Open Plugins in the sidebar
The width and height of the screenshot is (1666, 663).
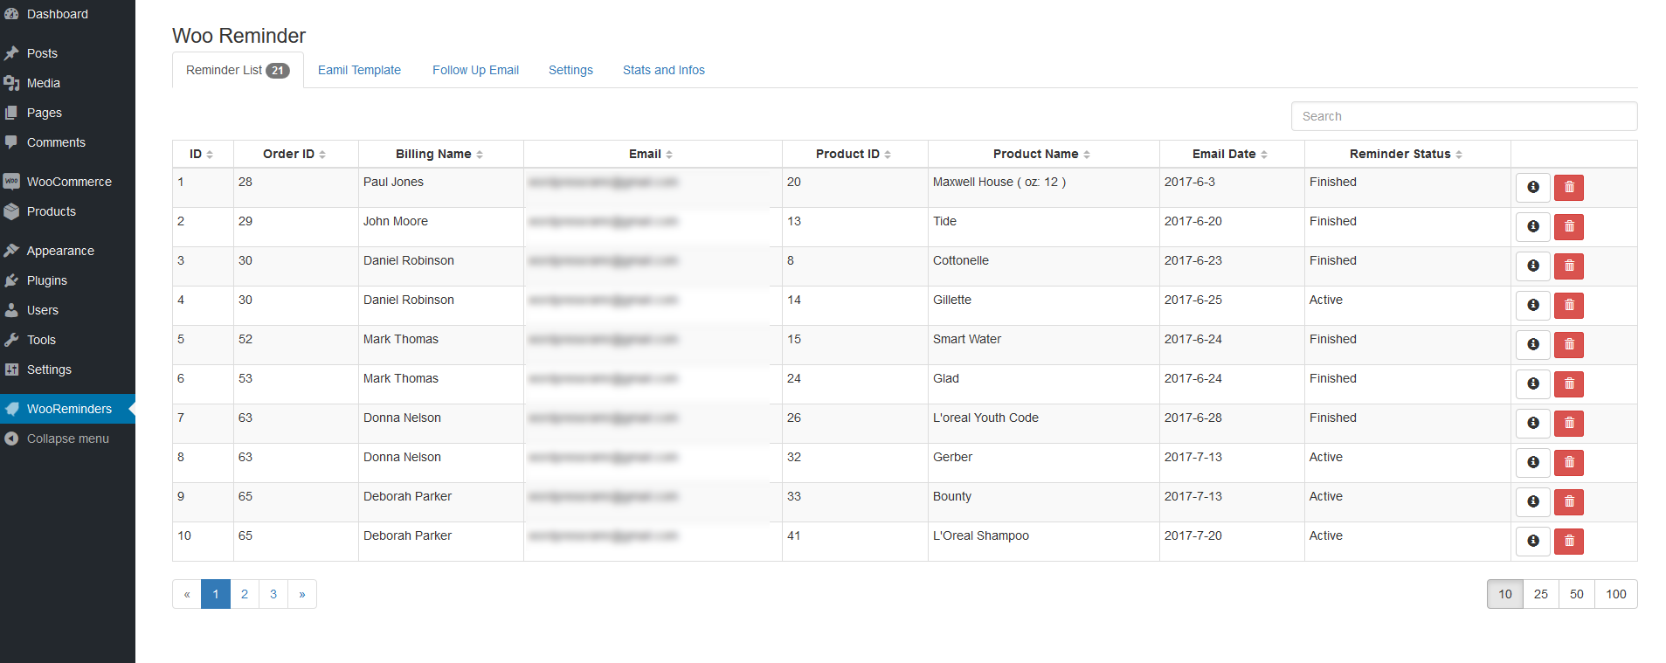(x=46, y=280)
